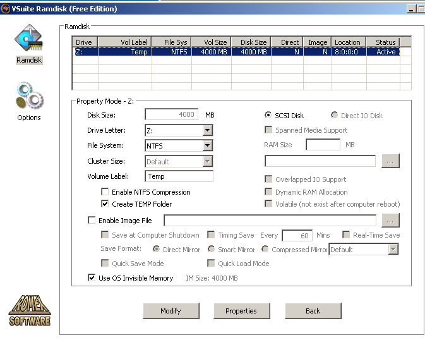Select the SCSI Disk radio button
This screenshot has height=340, width=425.
coord(268,115)
